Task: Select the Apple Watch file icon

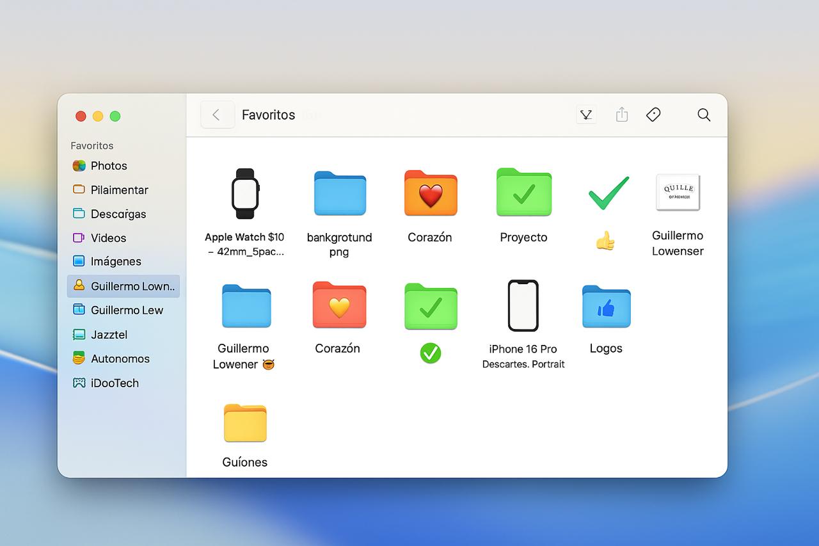Action: pyautogui.click(x=245, y=194)
